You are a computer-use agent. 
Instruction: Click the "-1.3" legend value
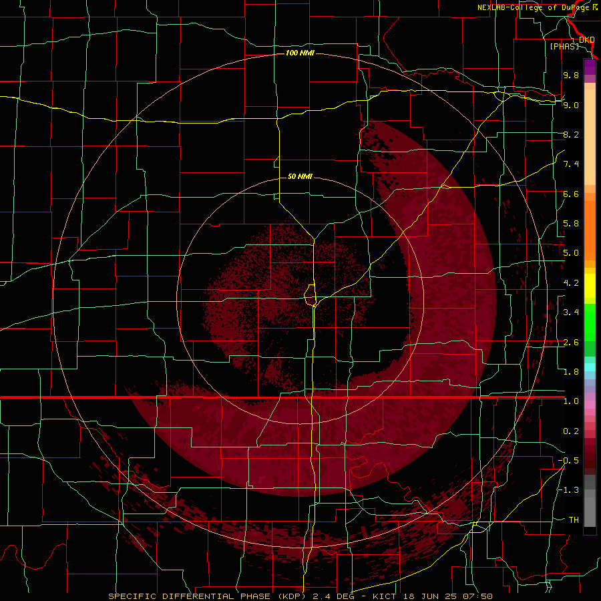(x=568, y=490)
